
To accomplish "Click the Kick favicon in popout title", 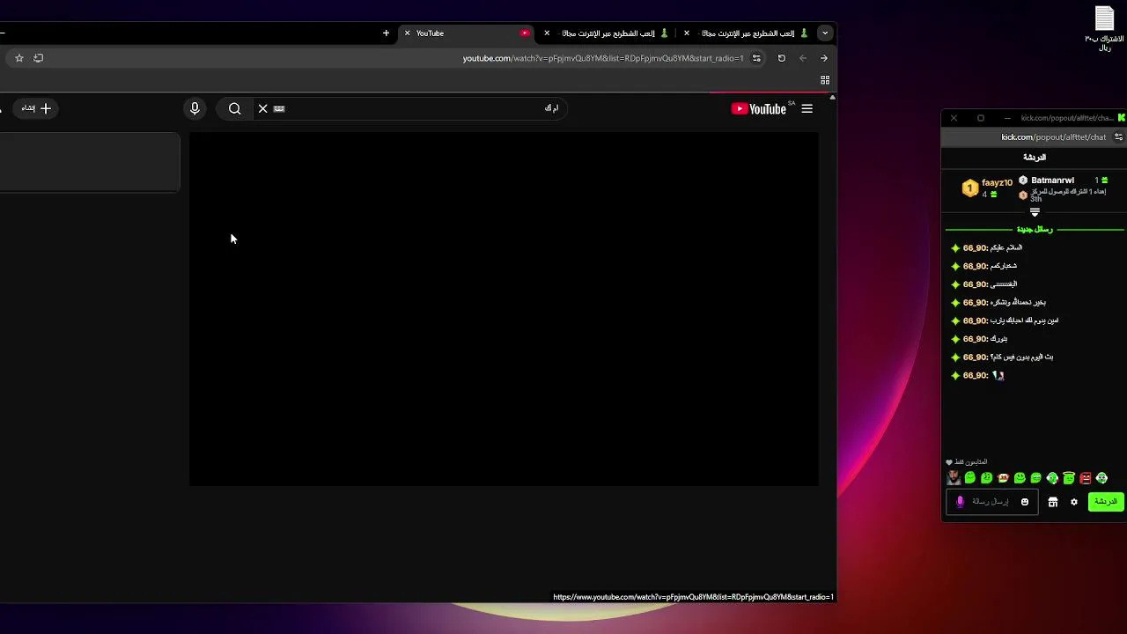I will pyautogui.click(x=1121, y=118).
